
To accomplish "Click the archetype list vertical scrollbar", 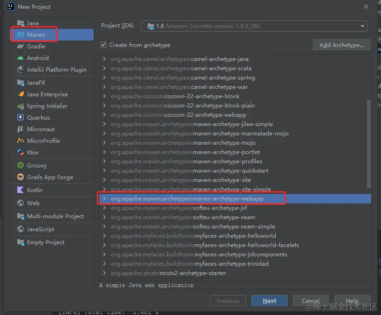I will coord(368,143).
